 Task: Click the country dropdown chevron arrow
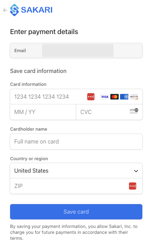[136, 171]
